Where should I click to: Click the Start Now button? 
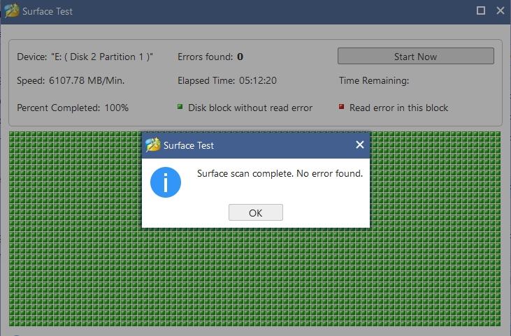click(x=416, y=57)
